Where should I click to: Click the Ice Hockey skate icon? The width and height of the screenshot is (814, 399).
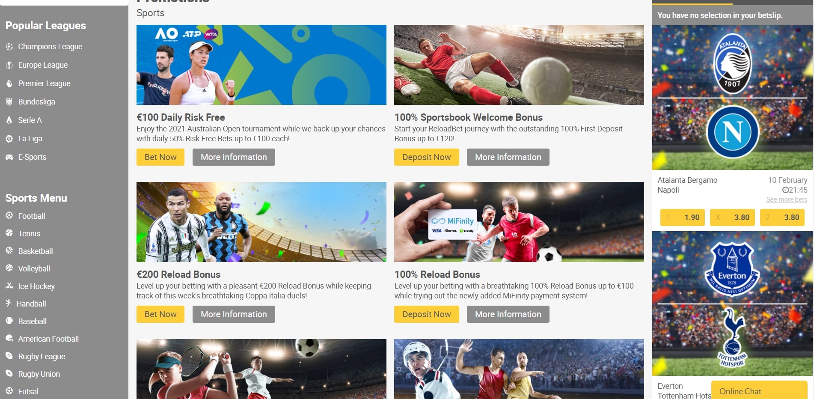pyautogui.click(x=9, y=286)
